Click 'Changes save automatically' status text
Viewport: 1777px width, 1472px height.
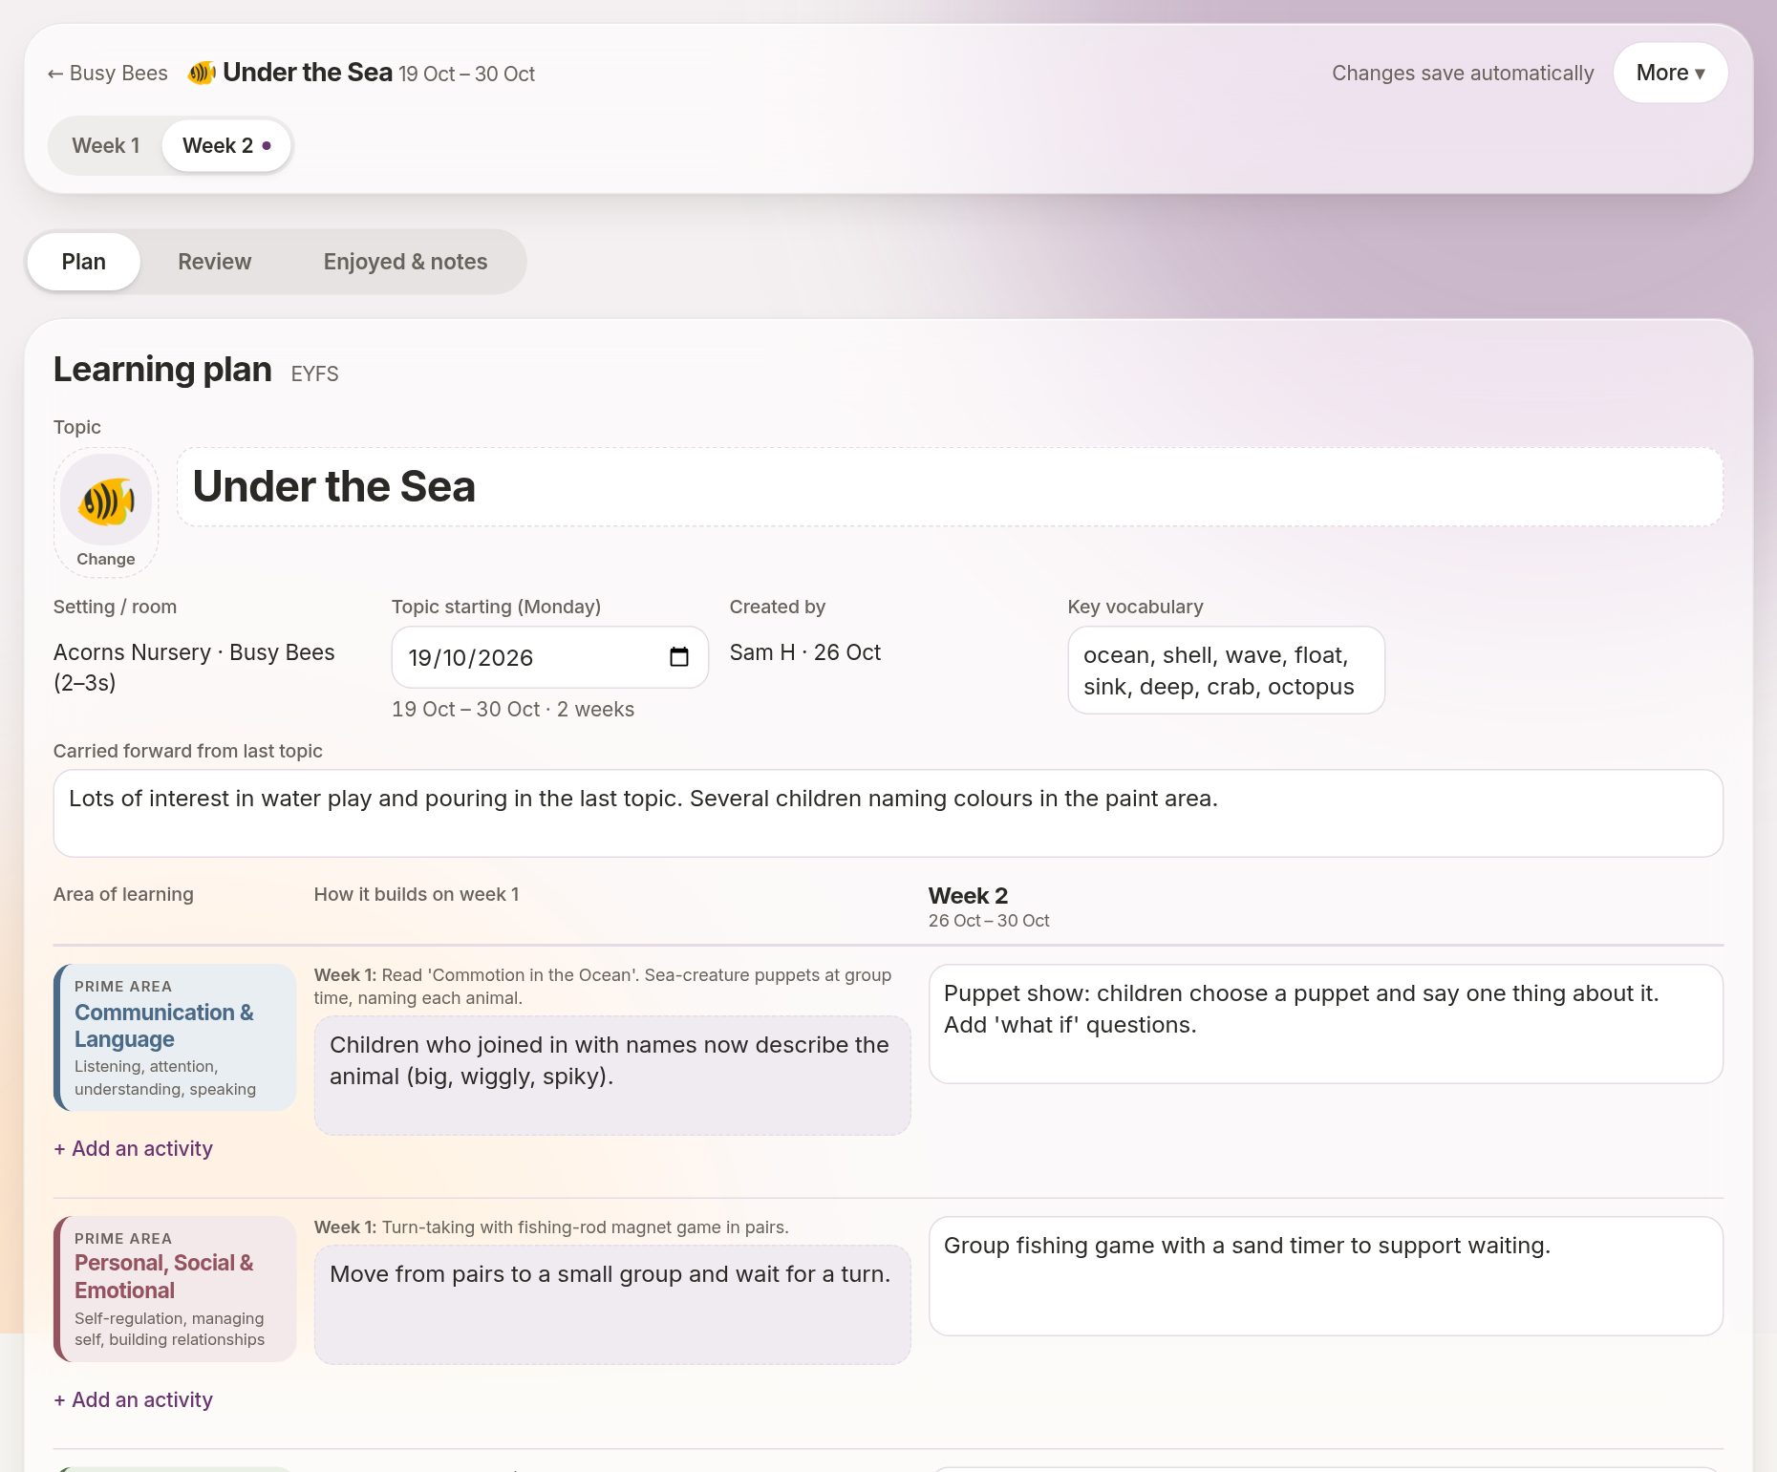[x=1463, y=74]
